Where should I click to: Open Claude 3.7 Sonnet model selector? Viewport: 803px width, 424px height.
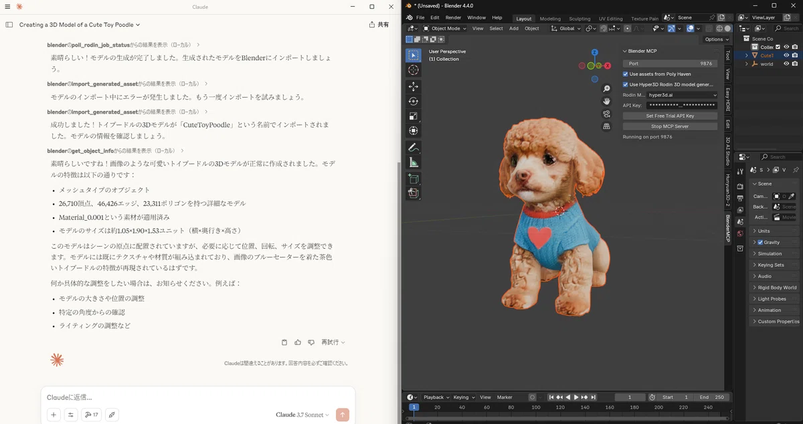pyautogui.click(x=302, y=415)
